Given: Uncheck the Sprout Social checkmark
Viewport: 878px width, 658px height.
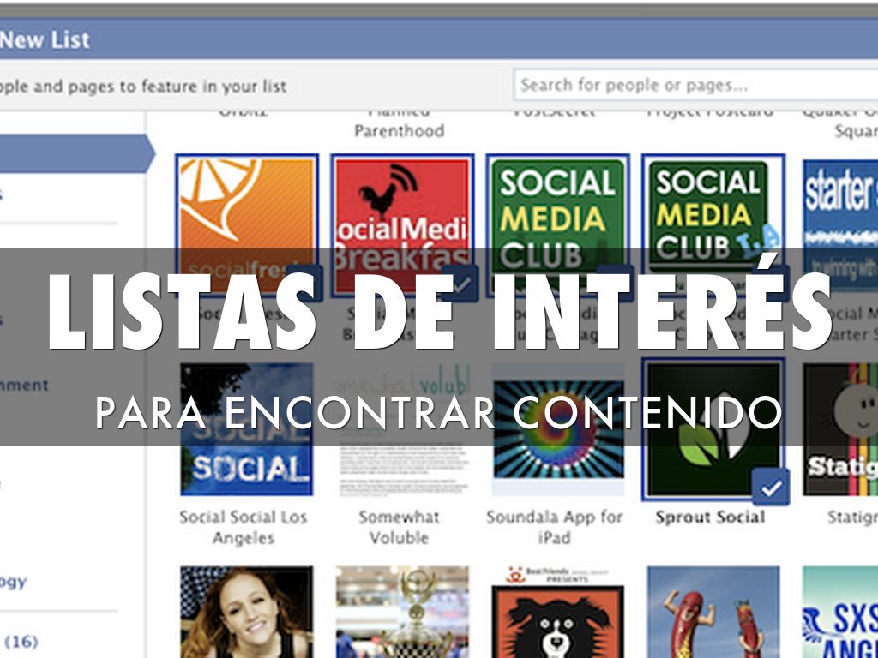Looking at the screenshot, I should [771, 487].
